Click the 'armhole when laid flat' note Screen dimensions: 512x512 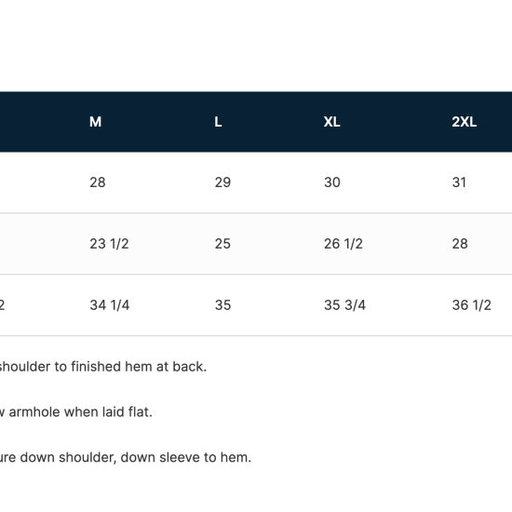click(x=81, y=412)
